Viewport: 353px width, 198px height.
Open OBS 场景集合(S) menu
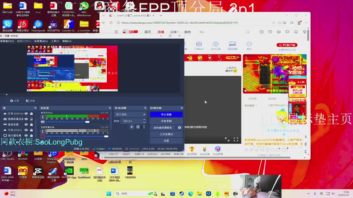click(41, 41)
